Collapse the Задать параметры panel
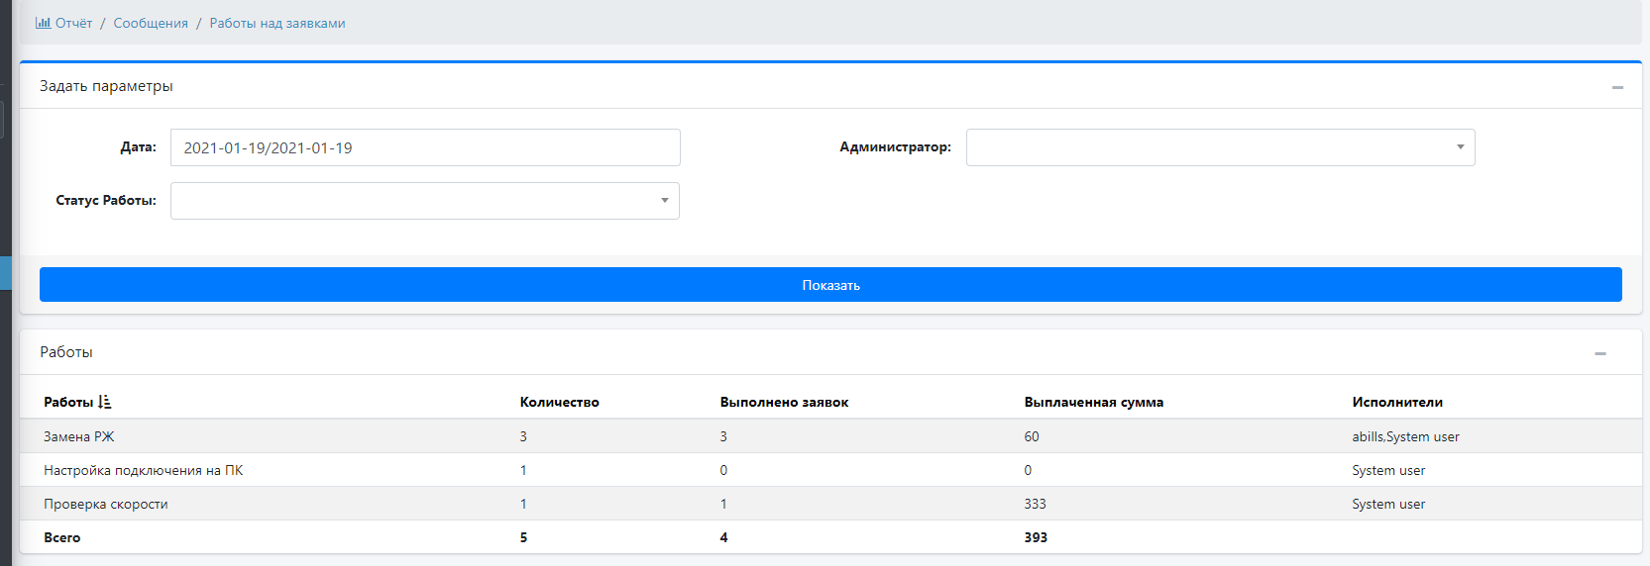The height and width of the screenshot is (566, 1650). pos(1617,87)
